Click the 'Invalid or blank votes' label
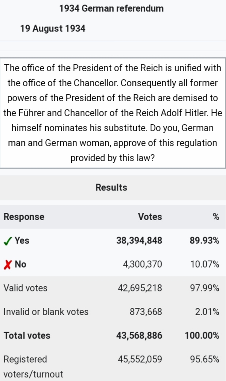This screenshot has height=381, width=226. [46, 312]
